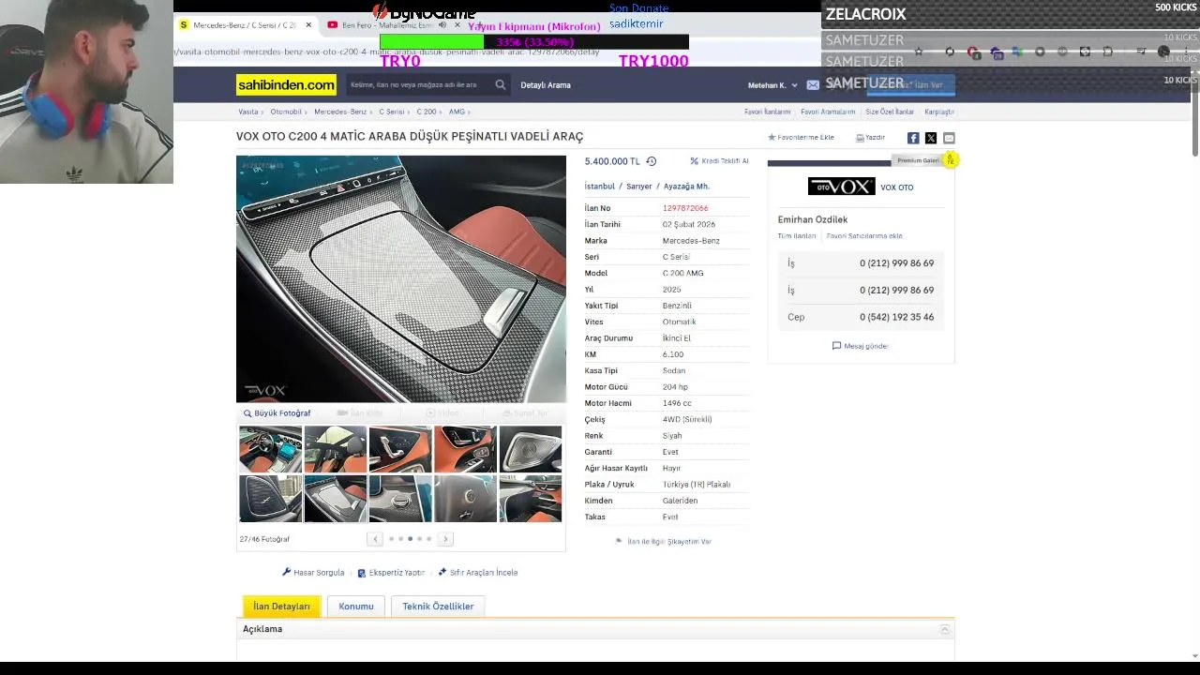Click Favori İlanlarım link
The image size is (1200, 675).
click(x=768, y=112)
